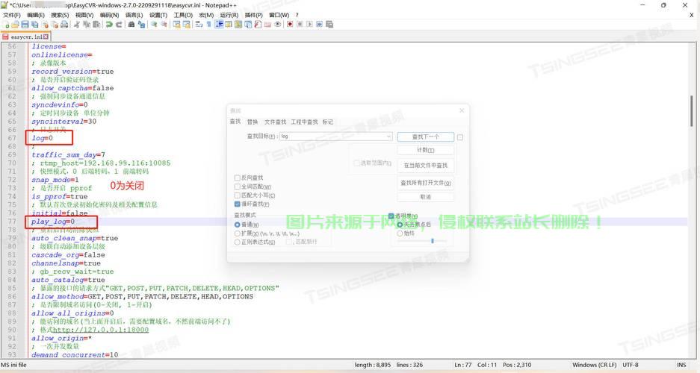Image resolution: width=700 pixels, height=373 pixels.
Task: Close the find dialog with X
Action: (462, 110)
